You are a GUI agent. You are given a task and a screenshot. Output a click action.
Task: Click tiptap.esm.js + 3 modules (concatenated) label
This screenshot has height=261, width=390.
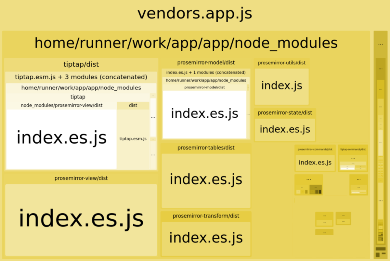pyautogui.click(x=81, y=77)
